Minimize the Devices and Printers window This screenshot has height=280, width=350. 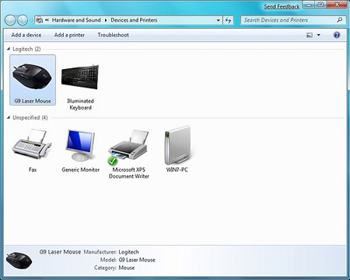tap(309, 5)
